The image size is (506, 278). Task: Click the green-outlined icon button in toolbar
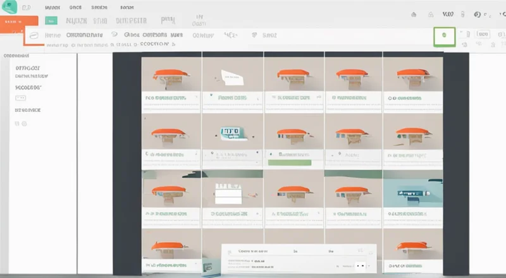(x=444, y=37)
